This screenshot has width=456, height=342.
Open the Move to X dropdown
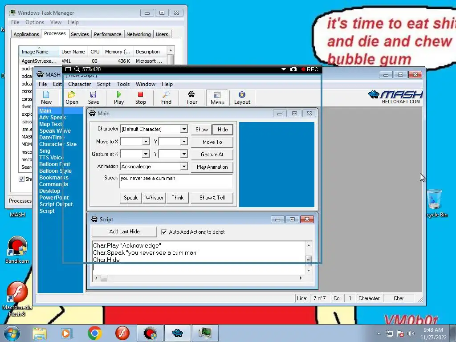(x=146, y=141)
